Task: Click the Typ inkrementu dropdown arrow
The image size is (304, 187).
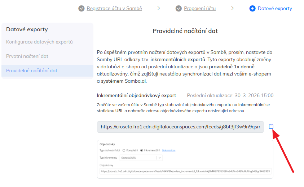Action: 159,158
